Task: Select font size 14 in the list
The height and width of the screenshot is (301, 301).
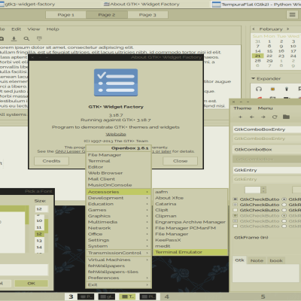Action: (39, 247)
